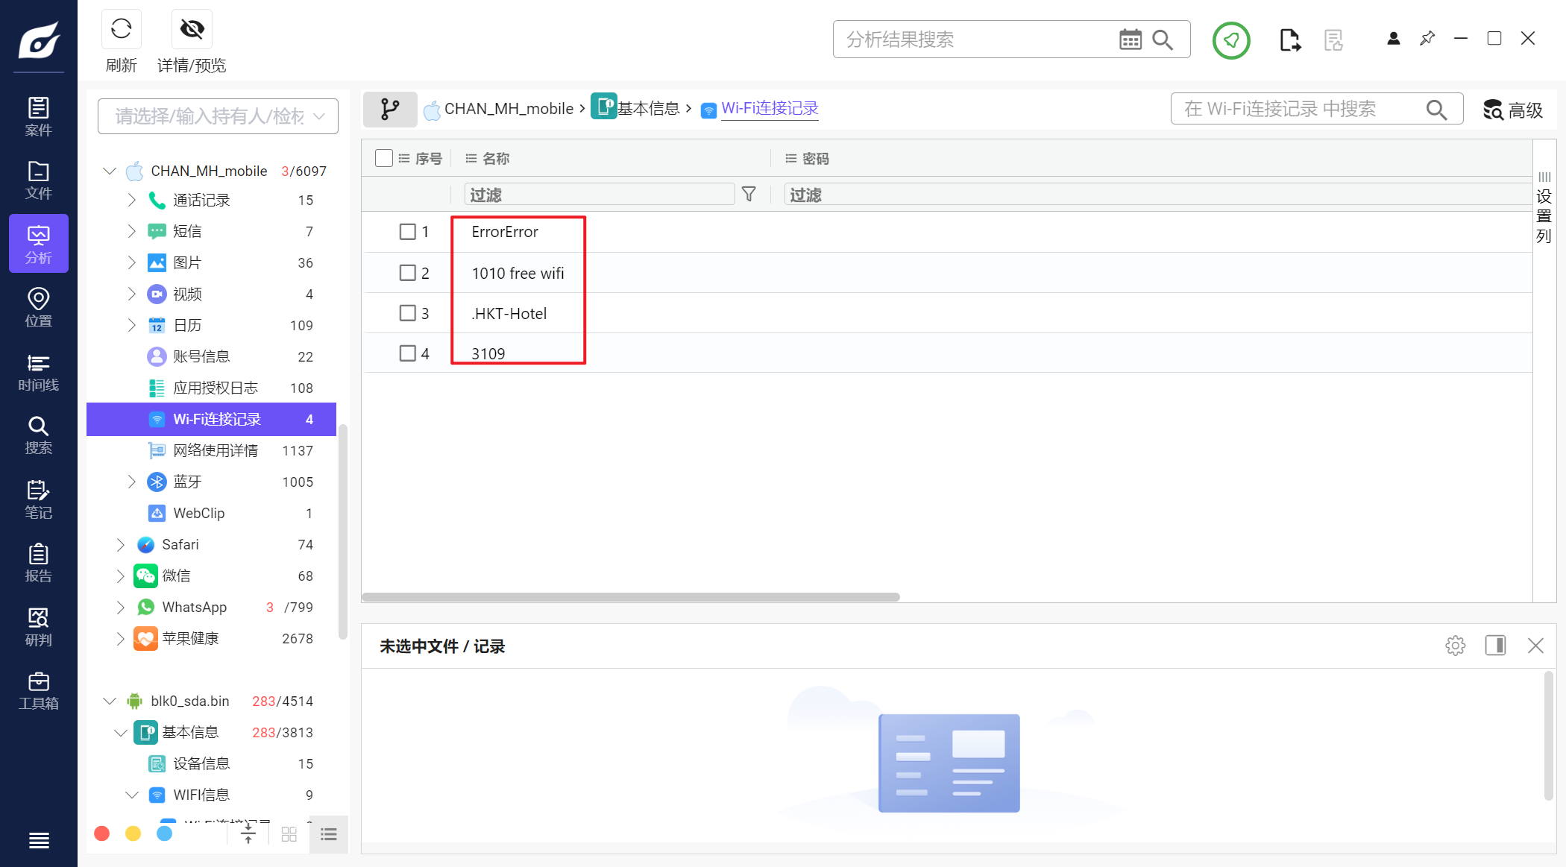1566x867 pixels.
Task: Select 网络使用详情 in the tree
Action: pyautogui.click(x=215, y=450)
